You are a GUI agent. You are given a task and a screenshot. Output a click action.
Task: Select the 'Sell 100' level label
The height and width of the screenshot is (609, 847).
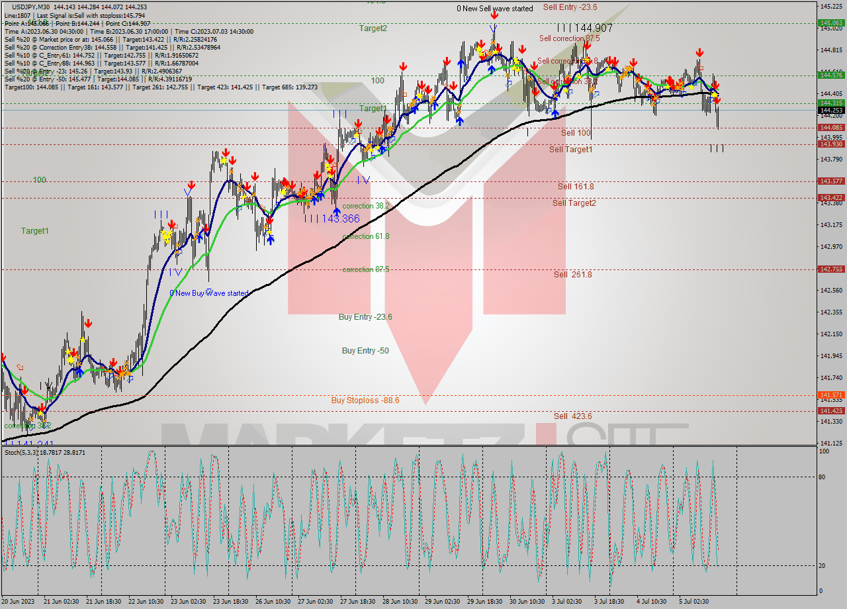tap(576, 133)
